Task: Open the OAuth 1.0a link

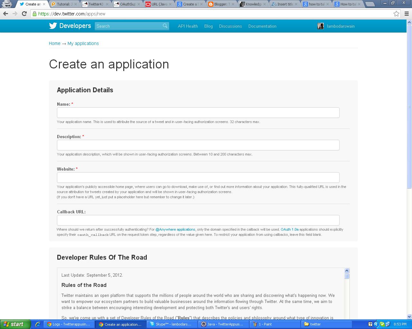Action: [289, 229]
